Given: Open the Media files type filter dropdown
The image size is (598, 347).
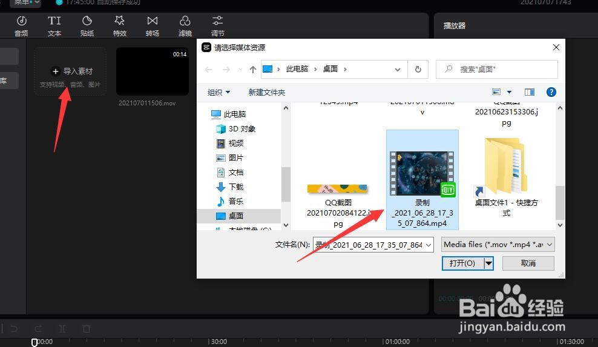Looking at the screenshot, I should [498, 245].
